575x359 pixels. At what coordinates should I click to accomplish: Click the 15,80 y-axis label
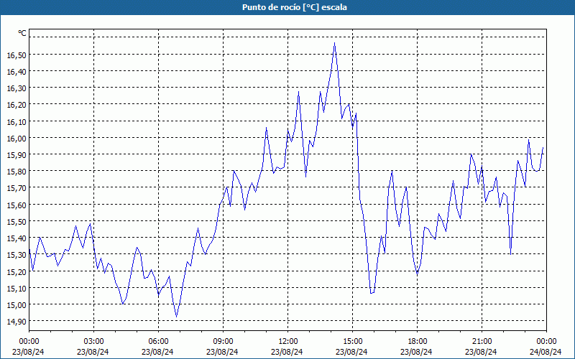point(17,172)
